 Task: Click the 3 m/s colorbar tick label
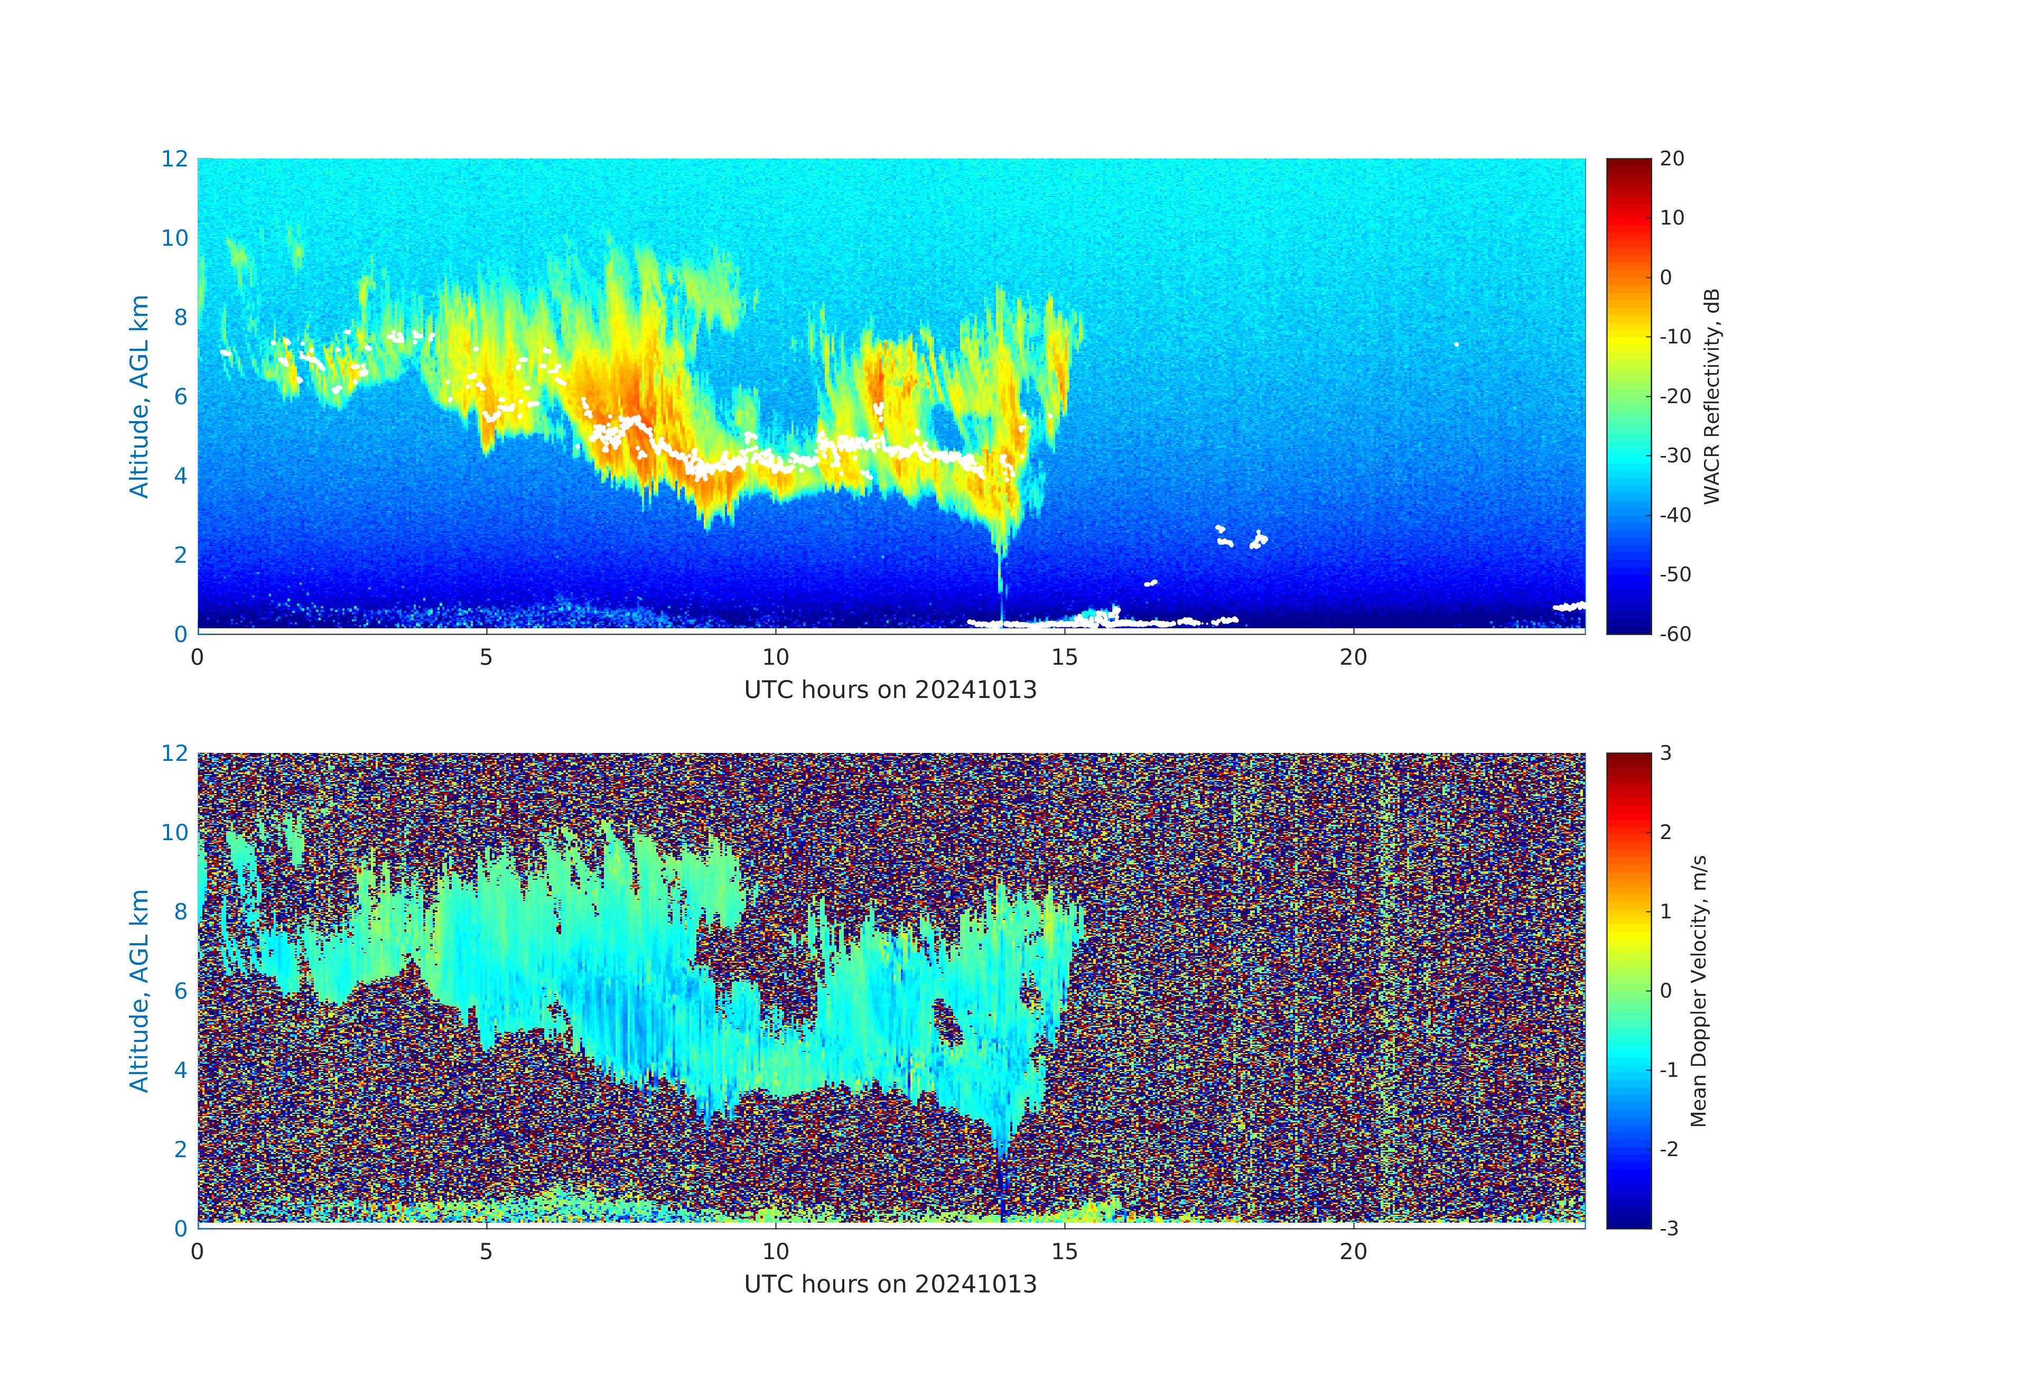point(1665,753)
